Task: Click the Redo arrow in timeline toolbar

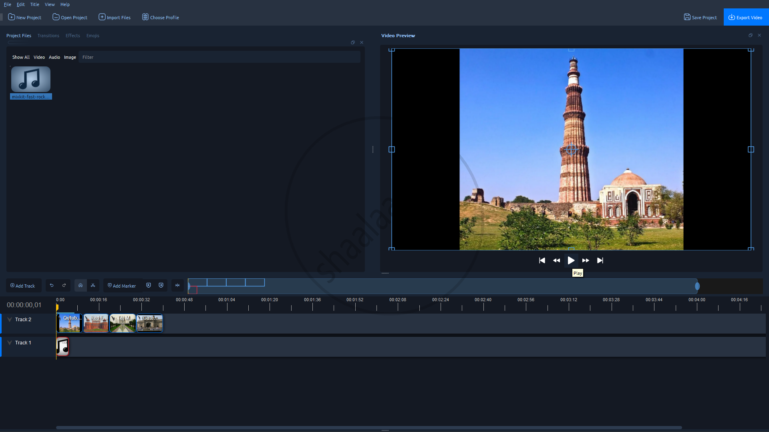Action: (64, 286)
